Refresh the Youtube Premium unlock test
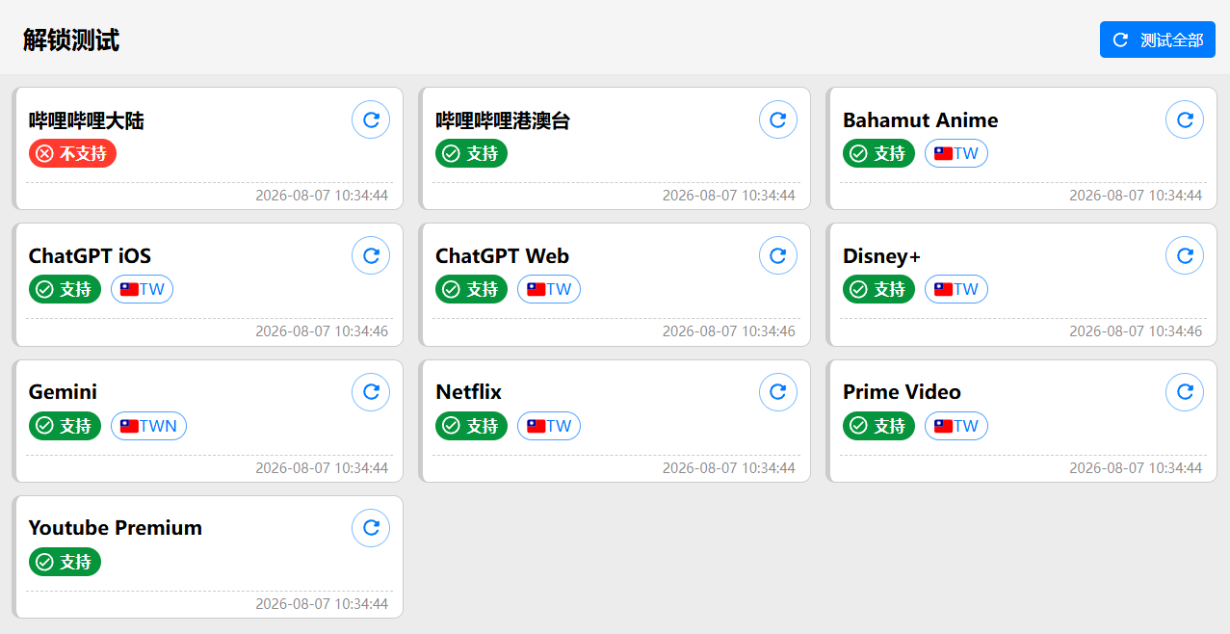 click(371, 528)
